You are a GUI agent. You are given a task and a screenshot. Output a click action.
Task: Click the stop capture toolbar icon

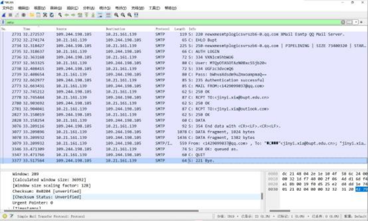point(10,15)
